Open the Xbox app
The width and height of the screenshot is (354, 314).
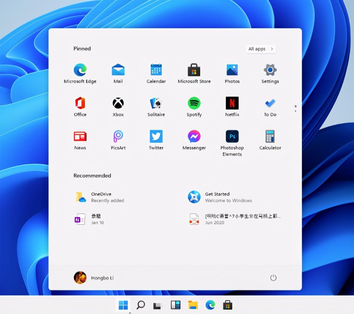[118, 107]
